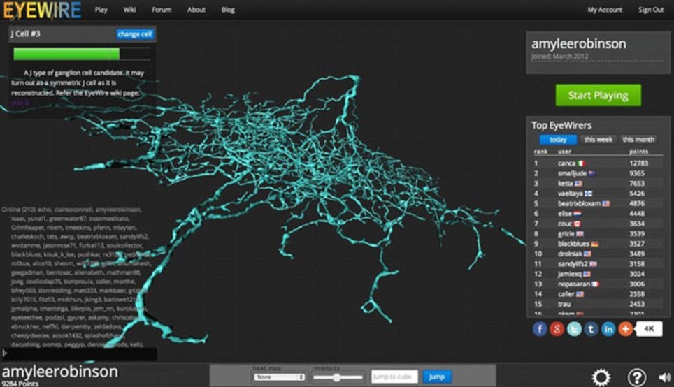The height and width of the screenshot is (387, 674).
Task: Share on Twitter
Action: (x=574, y=329)
